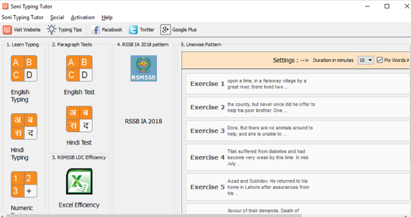The height and width of the screenshot is (217, 411).
Task: Click the "2. Paragraph Tests" group title
Action: [x=72, y=45]
